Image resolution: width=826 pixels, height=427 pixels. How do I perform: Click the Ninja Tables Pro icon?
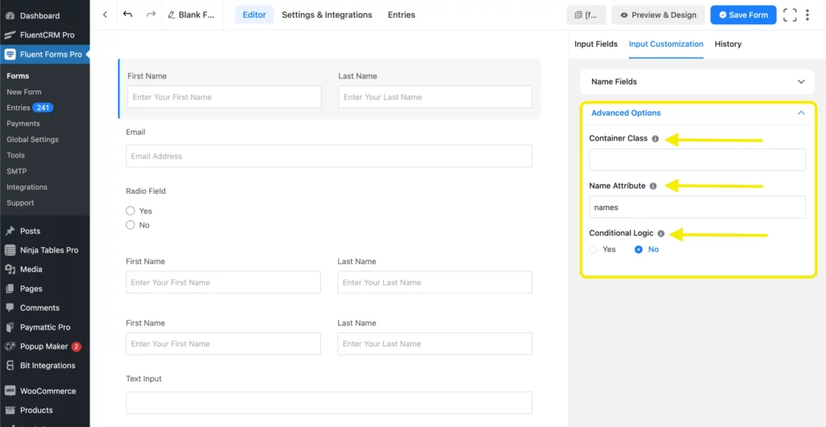tap(10, 250)
